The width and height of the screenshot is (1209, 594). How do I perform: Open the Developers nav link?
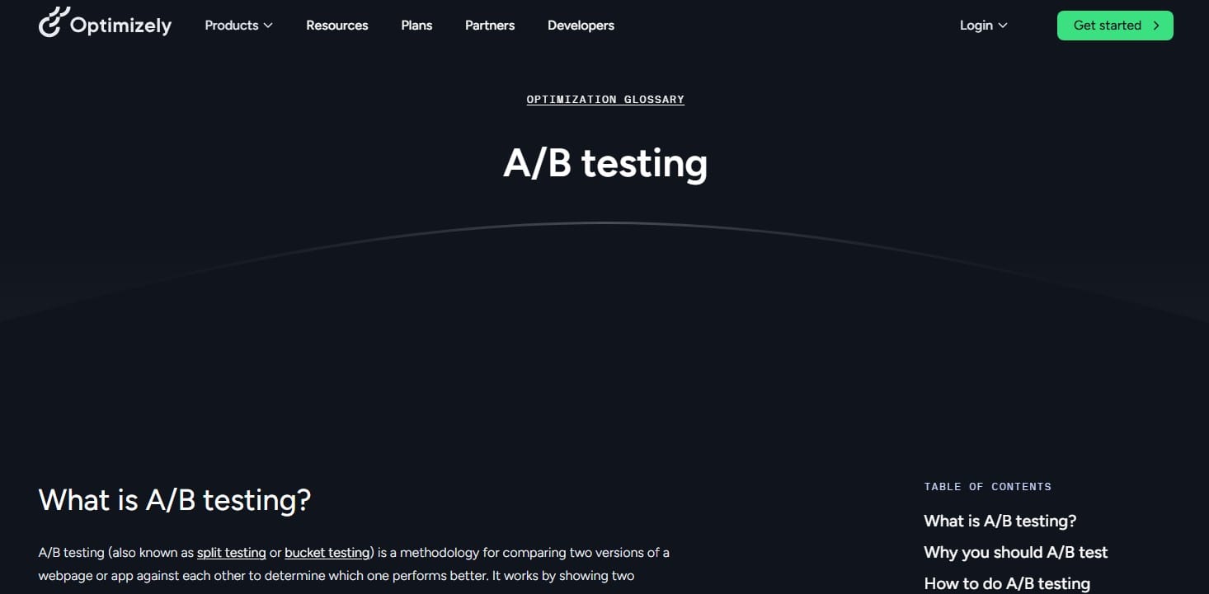581,26
